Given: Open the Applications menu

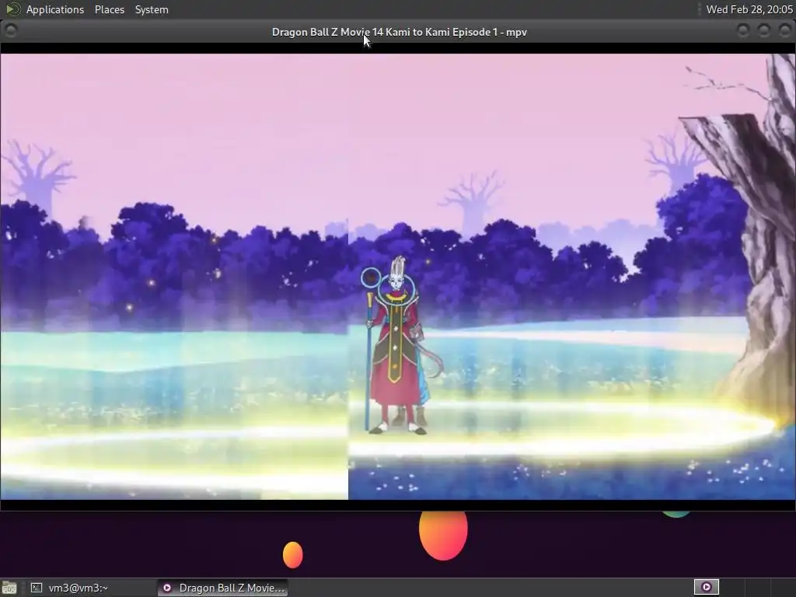Looking at the screenshot, I should [x=55, y=9].
